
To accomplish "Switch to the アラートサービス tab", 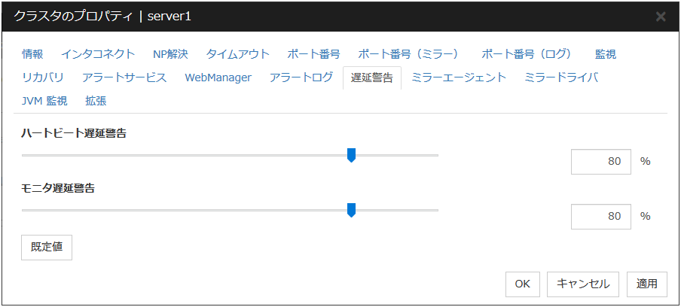I will 124,78.
